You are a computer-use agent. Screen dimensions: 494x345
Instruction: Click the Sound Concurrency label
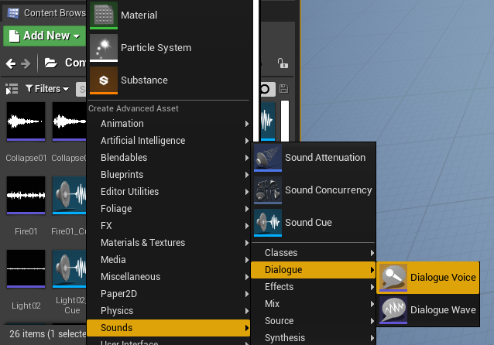(328, 190)
